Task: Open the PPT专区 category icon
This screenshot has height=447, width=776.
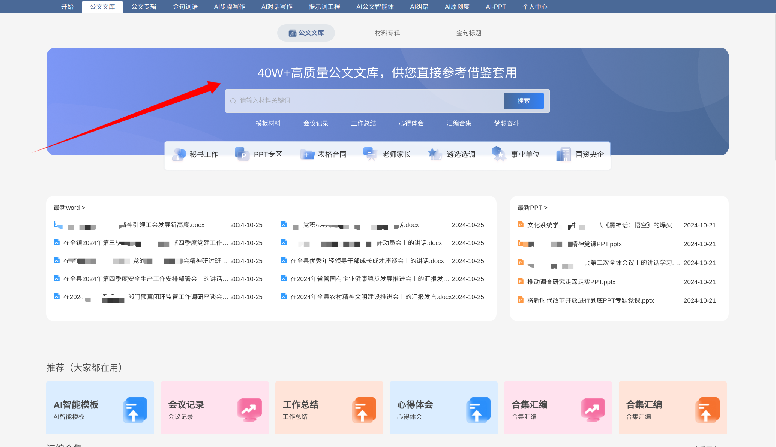Action: point(242,154)
